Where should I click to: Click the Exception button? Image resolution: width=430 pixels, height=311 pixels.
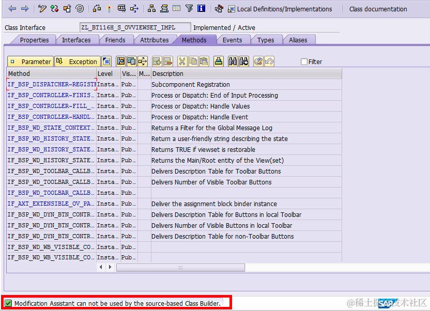[x=78, y=61]
